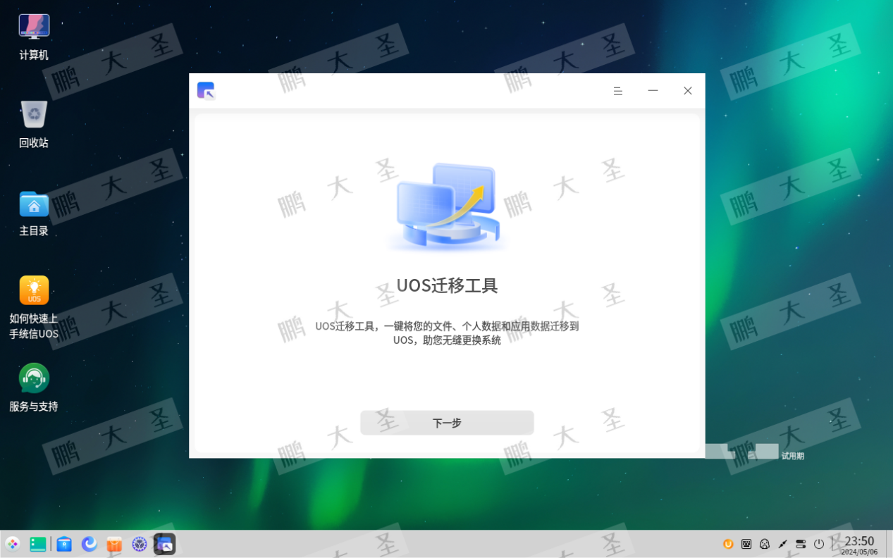The height and width of the screenshot is (558, 893).
Task: Click the show desktop strip at taskbar end
Action: click(889, 544)
